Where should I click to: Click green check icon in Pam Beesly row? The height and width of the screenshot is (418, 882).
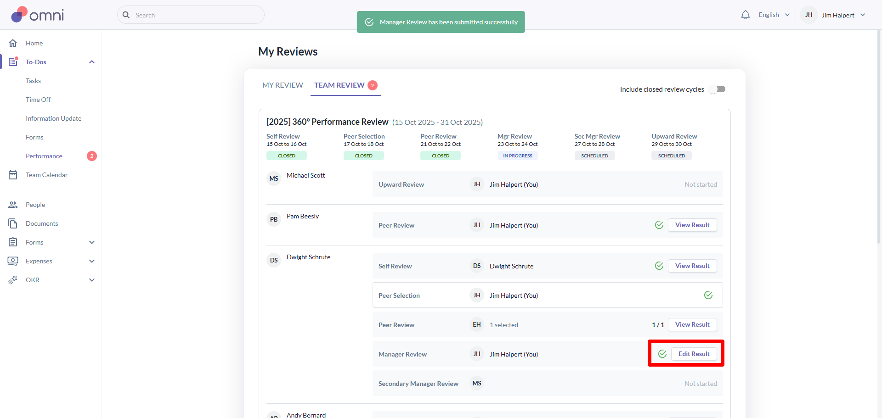tap(659, 225)
